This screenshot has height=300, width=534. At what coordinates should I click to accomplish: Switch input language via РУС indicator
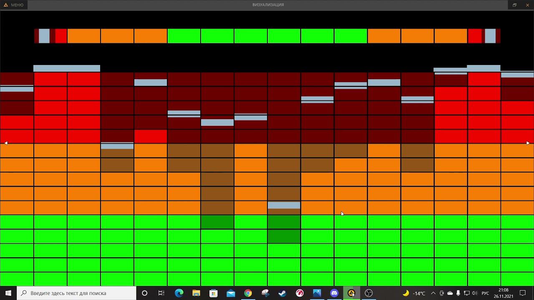[485, 293]
